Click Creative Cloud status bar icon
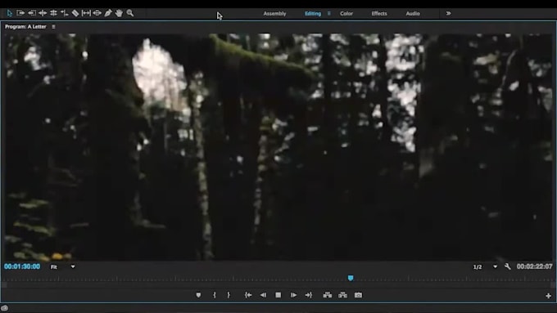Viewport: 557px width, 313px height. (4, 308)
